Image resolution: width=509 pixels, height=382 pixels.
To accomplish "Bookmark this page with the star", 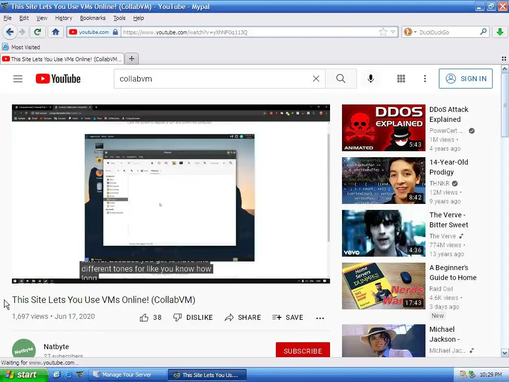I will [383, 32].
